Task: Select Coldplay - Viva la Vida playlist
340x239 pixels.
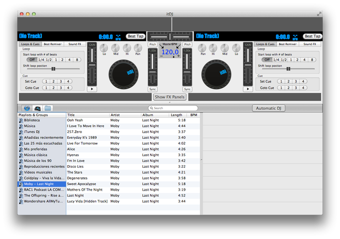Action: (x=41, y=178)
